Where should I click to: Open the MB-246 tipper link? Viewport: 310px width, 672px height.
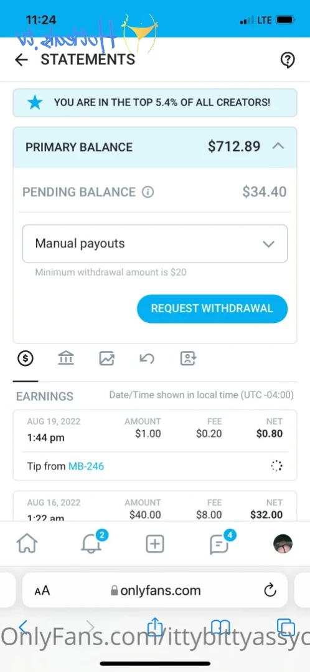coord(86,466)
